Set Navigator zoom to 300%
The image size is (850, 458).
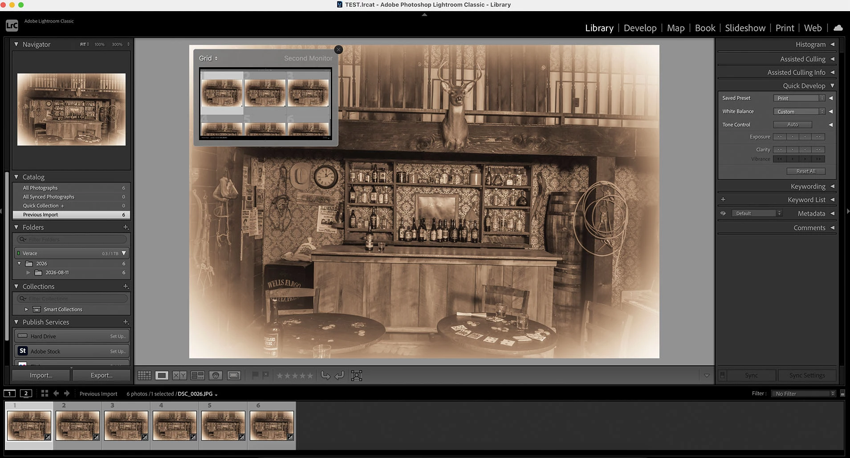[117, 45]
